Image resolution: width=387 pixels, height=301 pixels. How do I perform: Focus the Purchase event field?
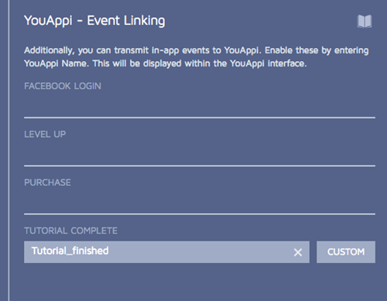pos(200,203)
